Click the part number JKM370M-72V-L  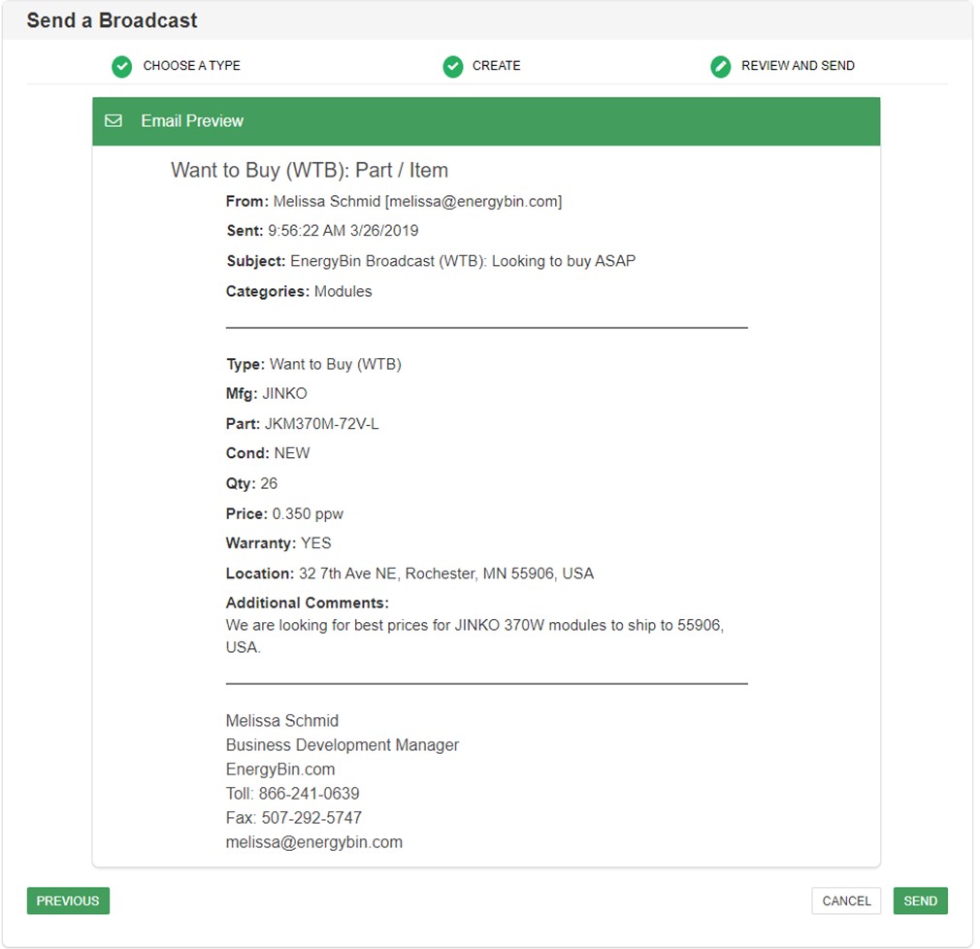click(321, 424)
